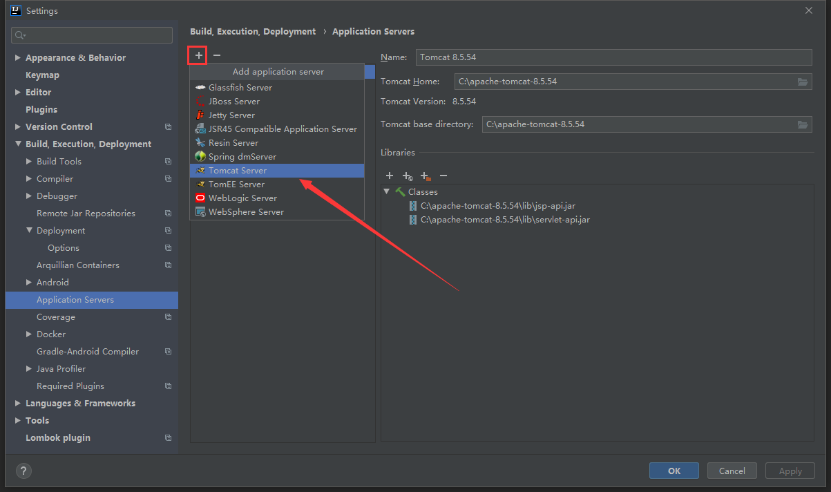The image size is (831, 492).
Task: Click project-level icon next to Build Tools
Action: [168, 162]
